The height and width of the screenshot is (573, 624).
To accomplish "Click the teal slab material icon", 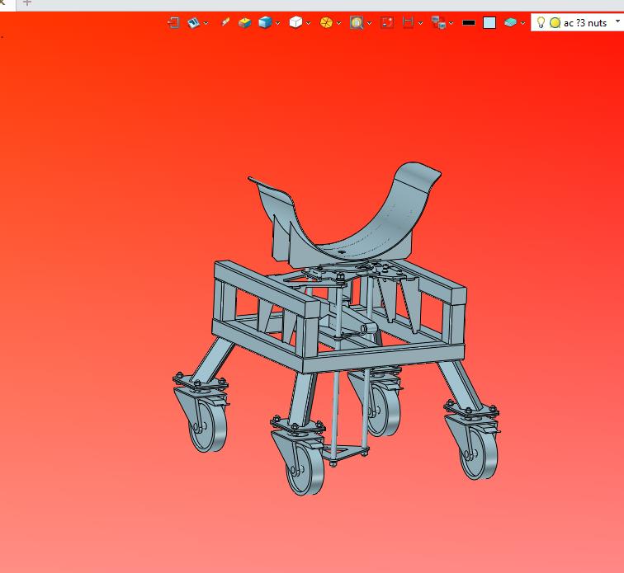I will pos(510,22).
